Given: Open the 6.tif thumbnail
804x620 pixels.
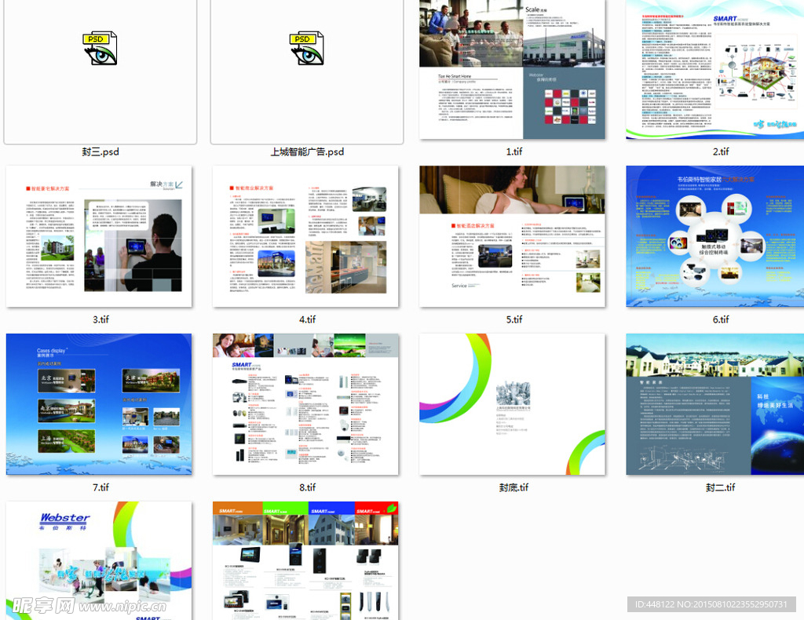Looking at the screenshot, I should tap(715, 236).
